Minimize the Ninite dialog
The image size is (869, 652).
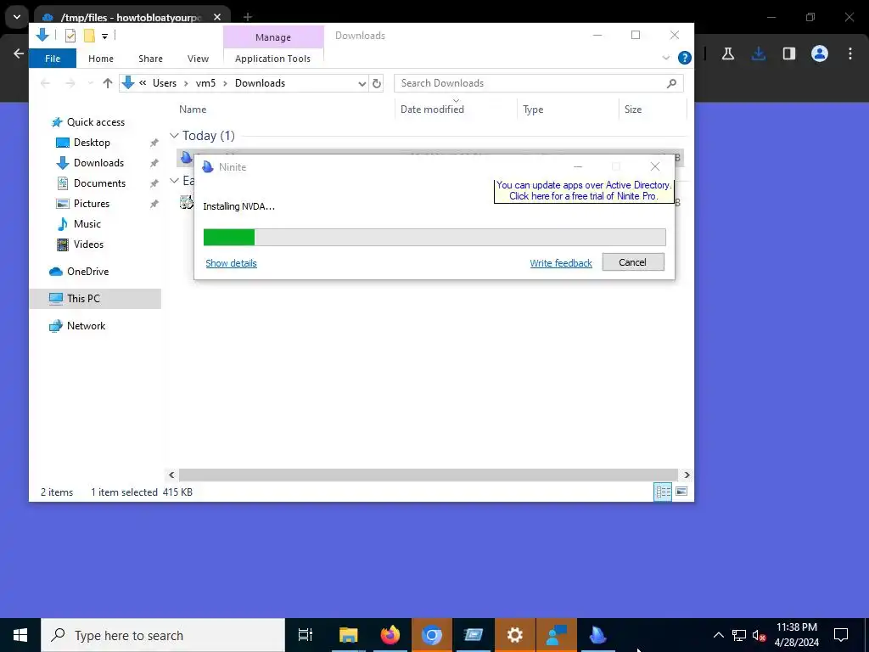pyautogui.click(x=577, y=167)
